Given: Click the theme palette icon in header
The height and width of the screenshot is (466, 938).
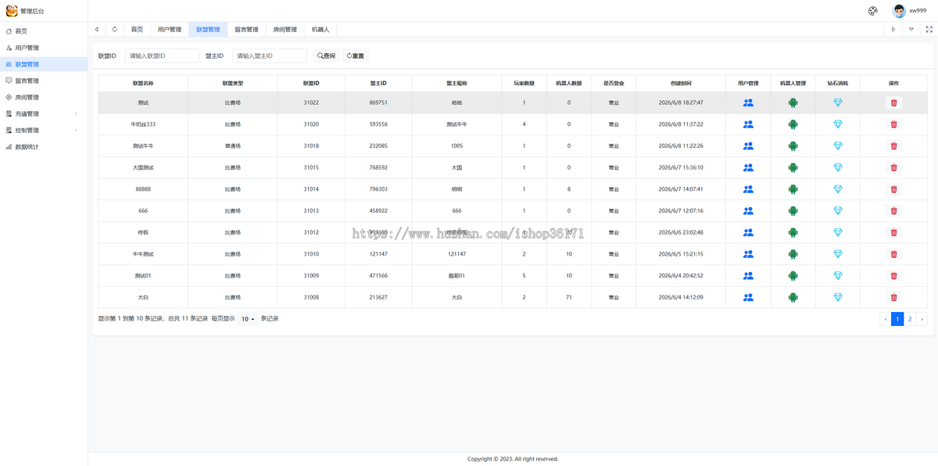Looking at the screenshot, I should click(x=873, y=11).
